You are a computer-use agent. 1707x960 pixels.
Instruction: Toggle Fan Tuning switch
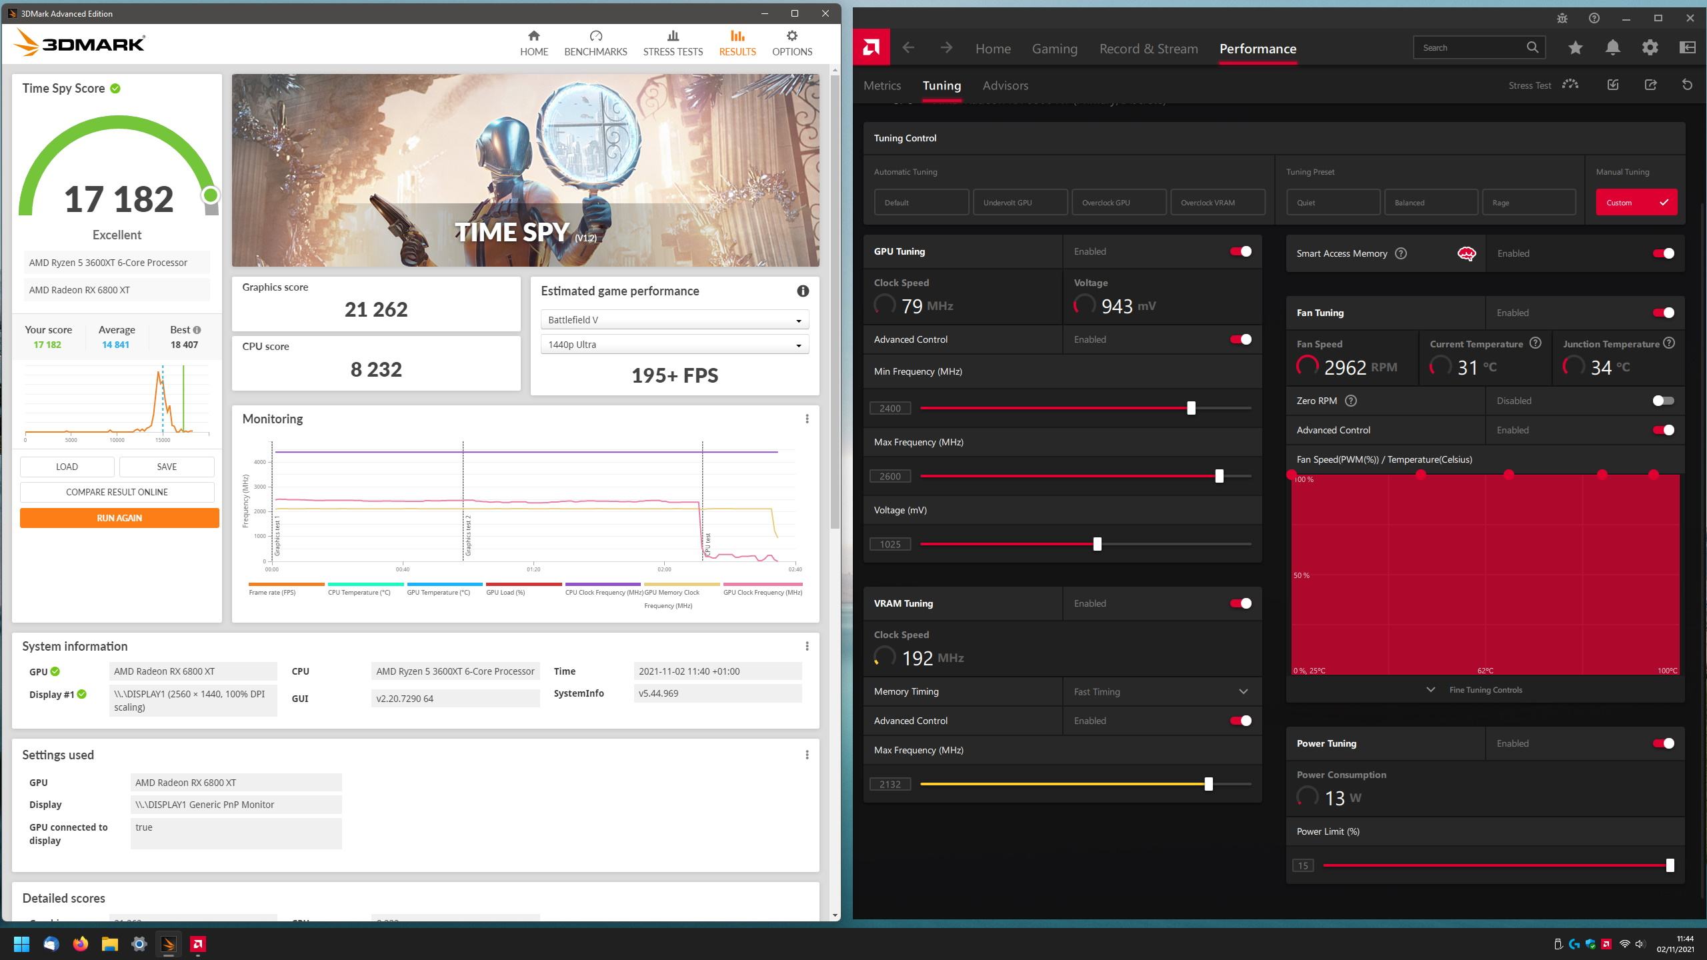coord(1664,313)
